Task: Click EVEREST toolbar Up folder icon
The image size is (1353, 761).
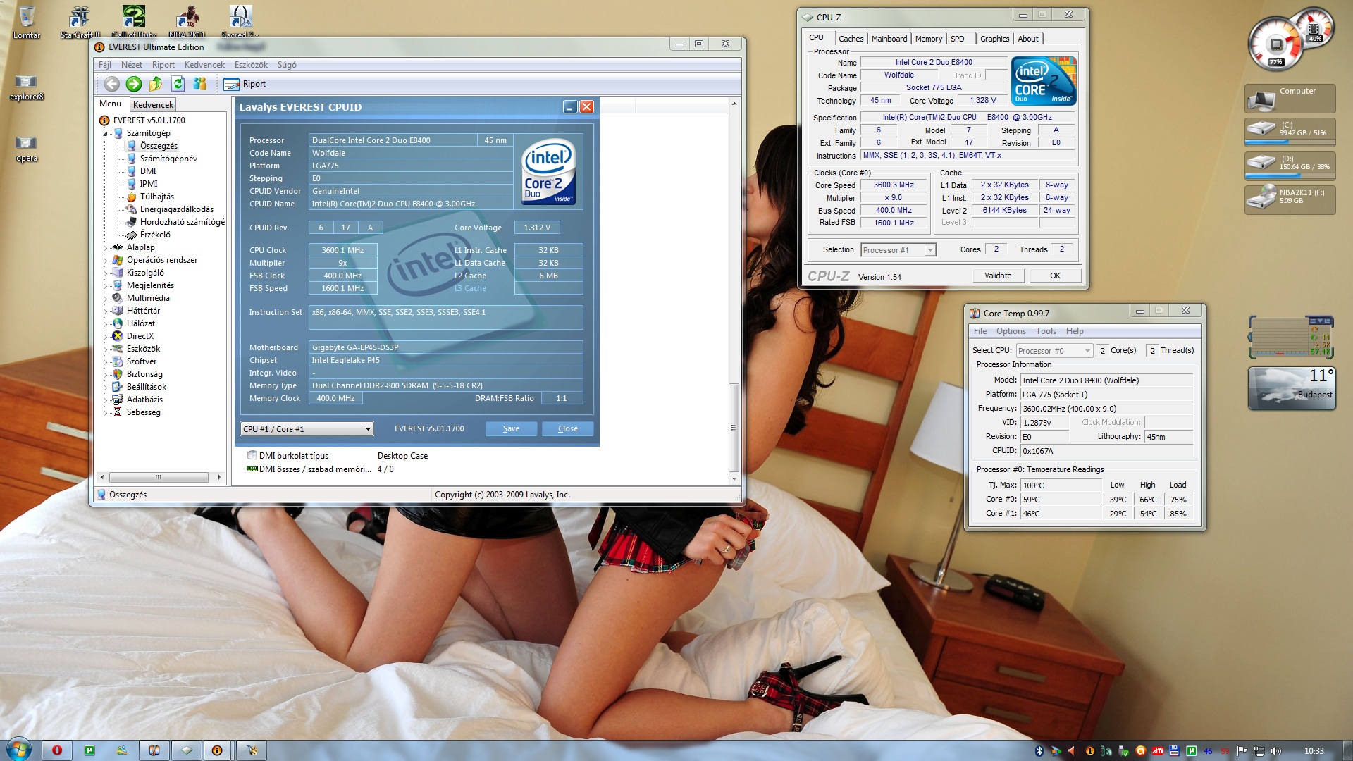Action: tap(156, 84)
